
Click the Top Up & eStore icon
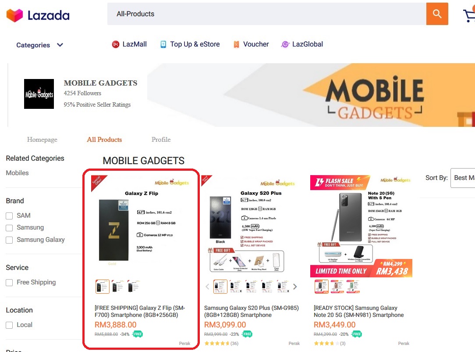point(163,44)
